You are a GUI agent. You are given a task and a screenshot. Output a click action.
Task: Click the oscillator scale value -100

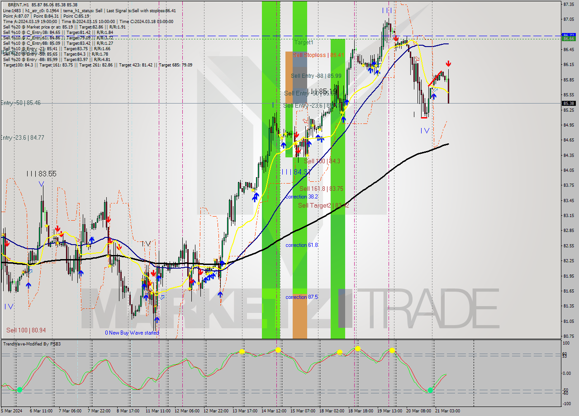pos(567,403)
